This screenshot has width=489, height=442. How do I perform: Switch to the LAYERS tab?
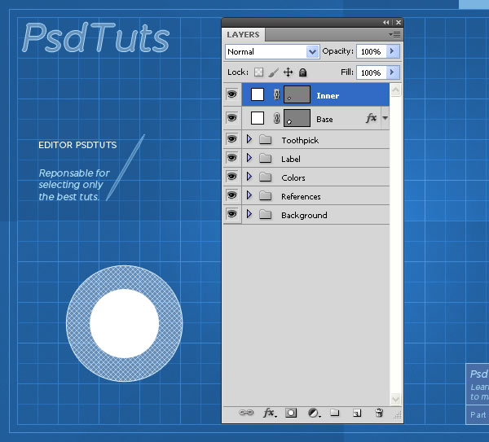tap(243, 34)
